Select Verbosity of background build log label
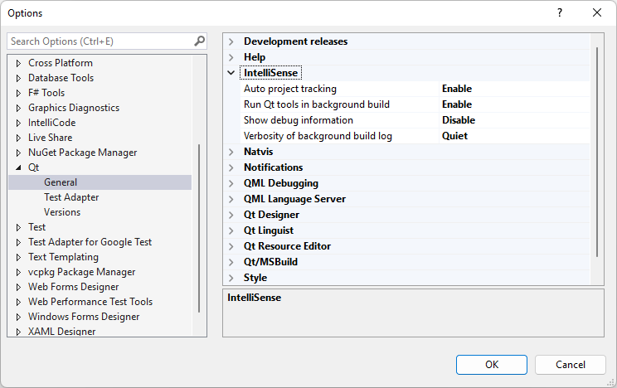Viewport: 617px width, 388px height. click(x=318, y=136)
